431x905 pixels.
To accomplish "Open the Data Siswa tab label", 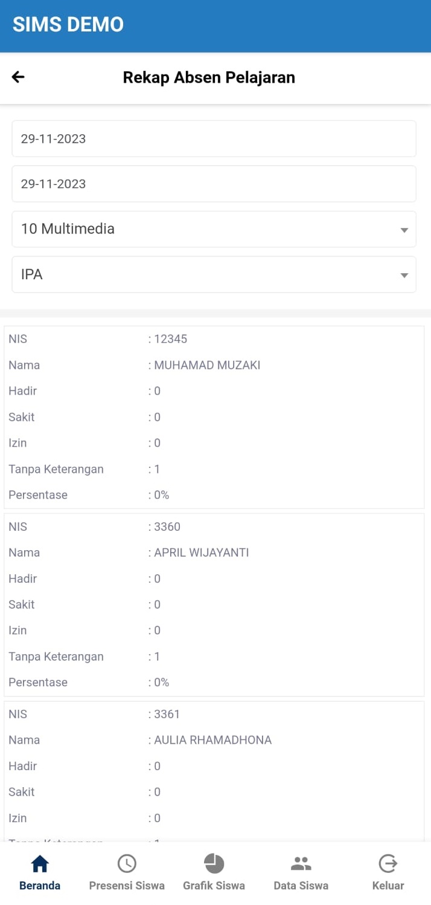I will [x=301, y=886].
